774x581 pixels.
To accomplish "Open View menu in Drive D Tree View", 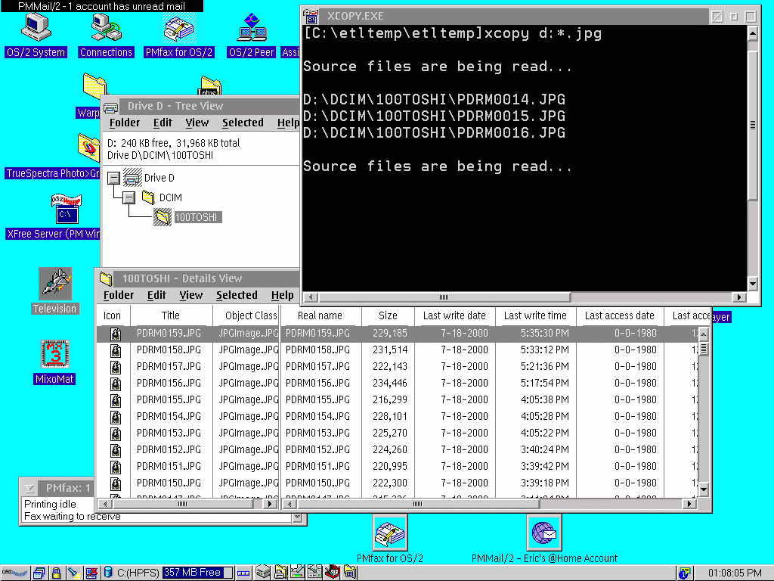I will [197, 123].
